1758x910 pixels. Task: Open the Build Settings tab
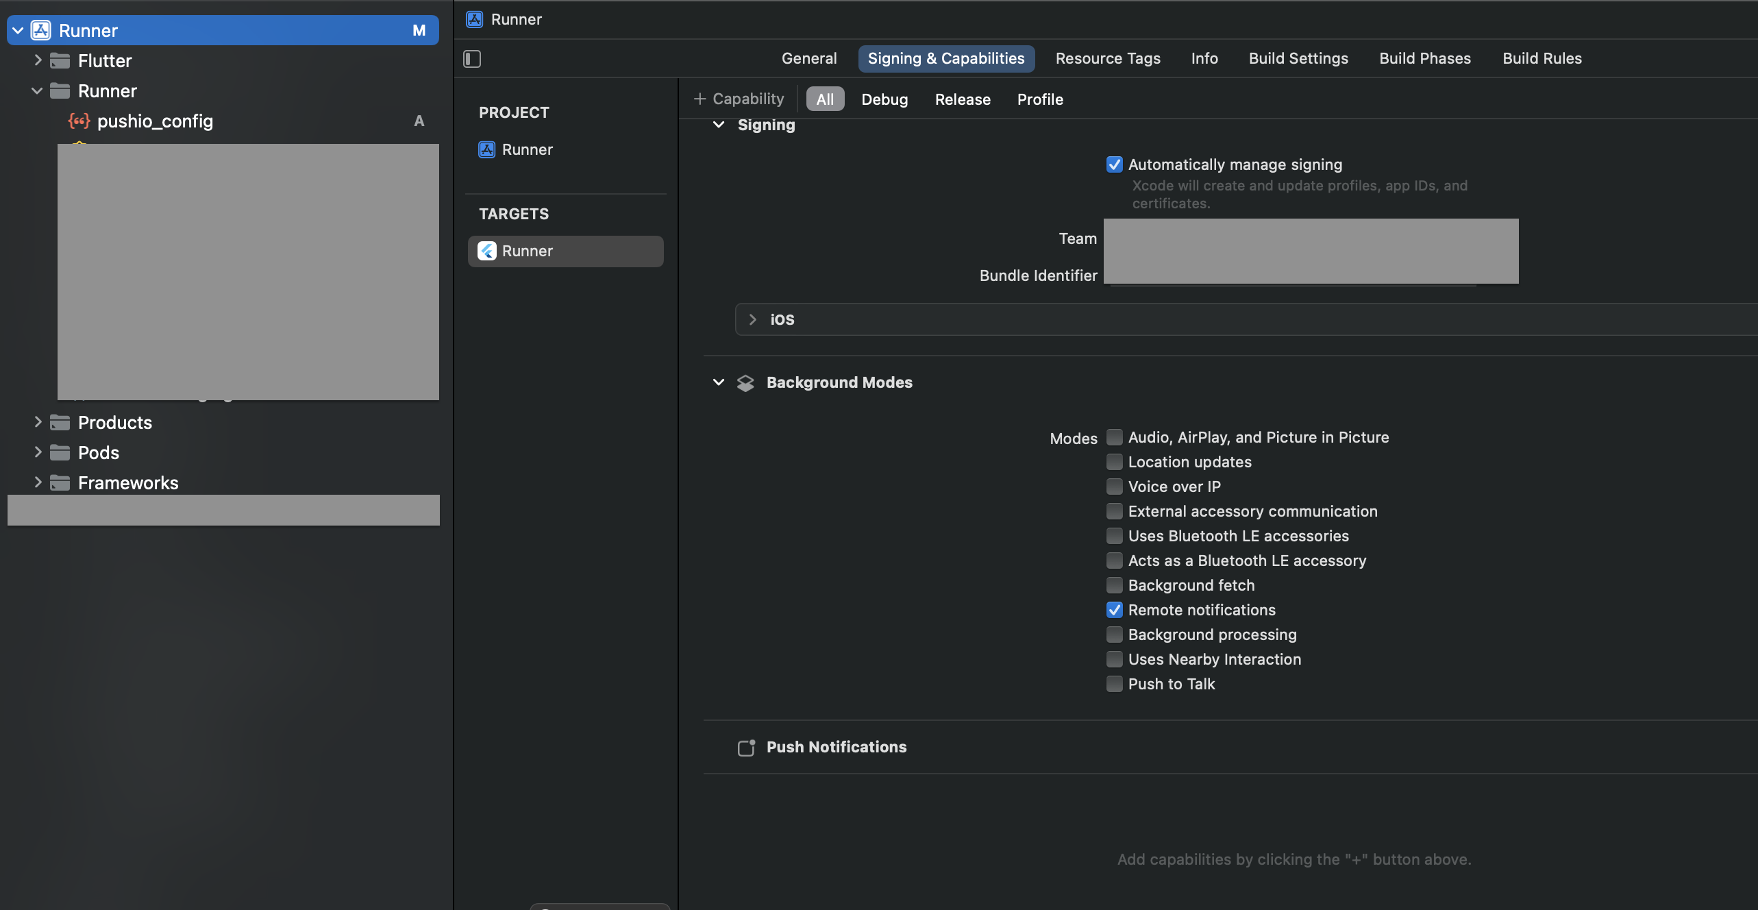[1298, 58]
